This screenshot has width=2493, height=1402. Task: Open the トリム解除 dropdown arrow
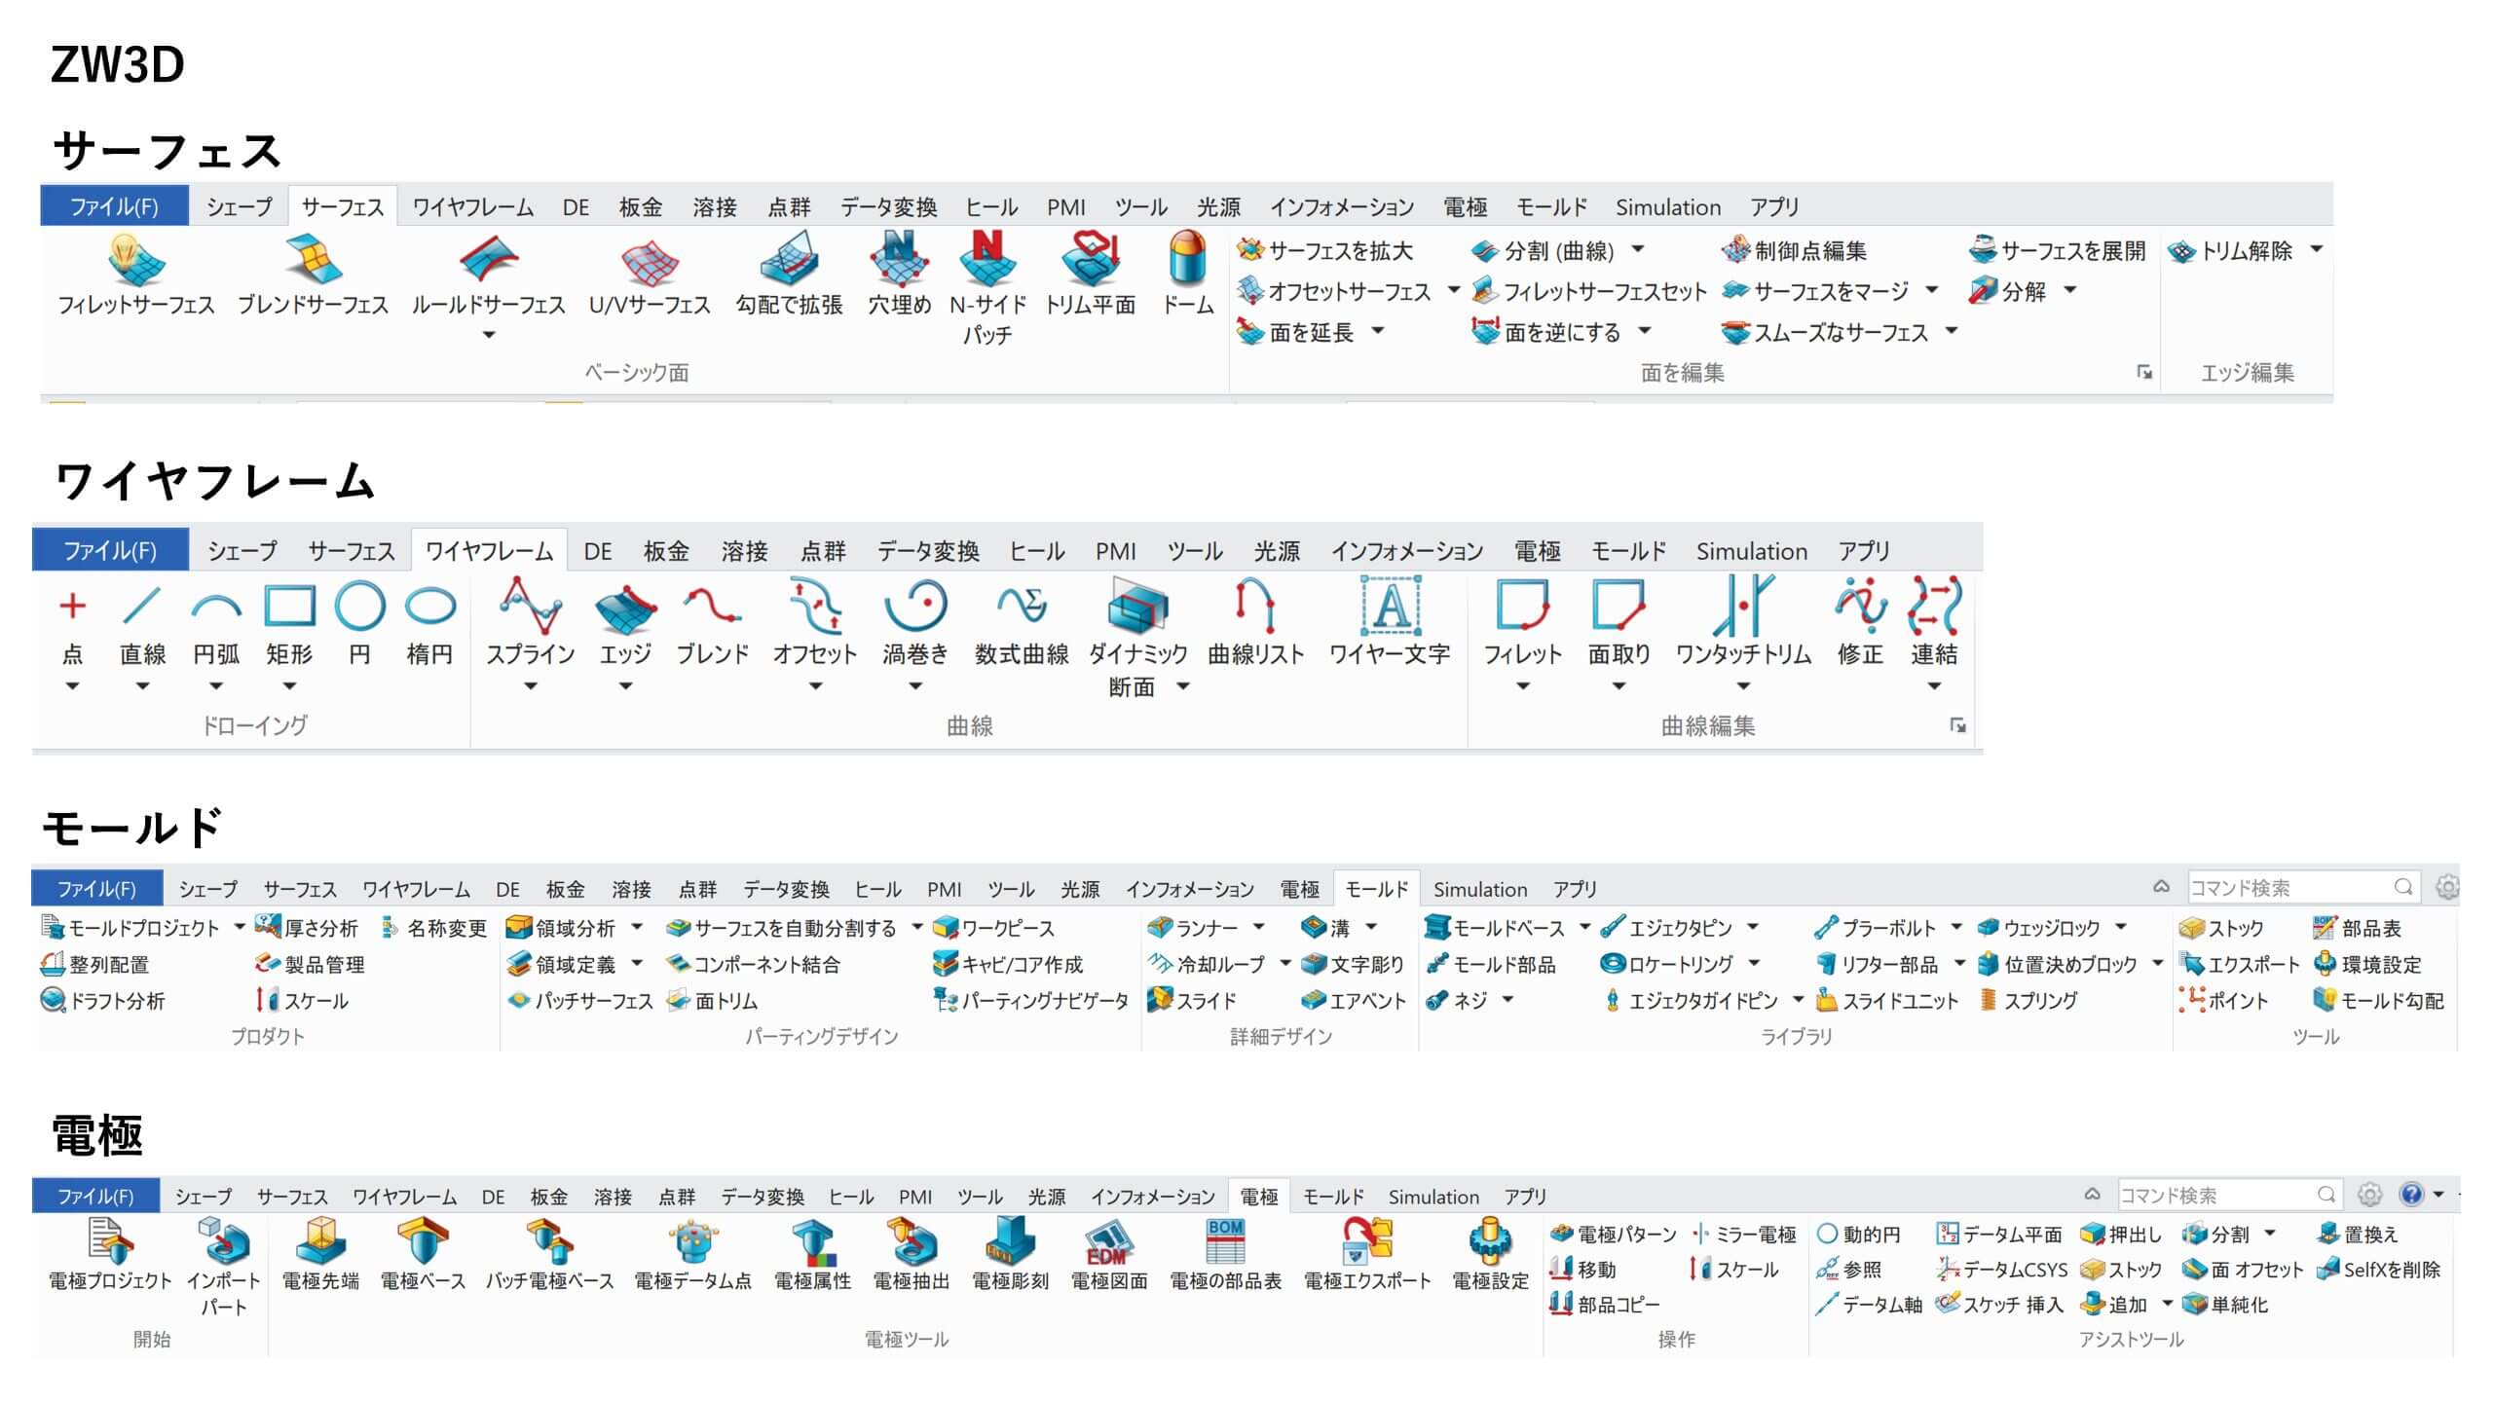click(2317, 249)
